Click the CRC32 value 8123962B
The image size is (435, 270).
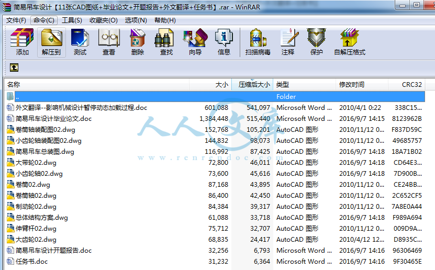click(407, 119)
